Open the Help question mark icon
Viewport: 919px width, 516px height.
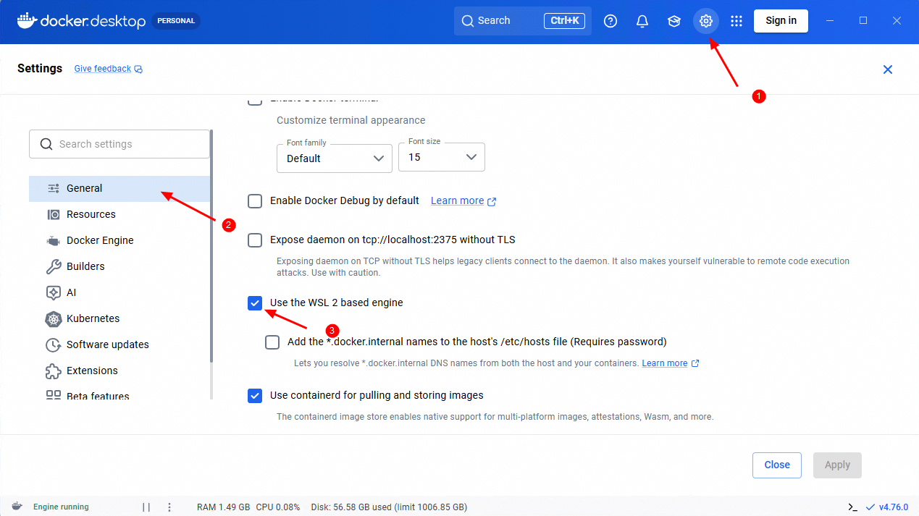[610, 21]
